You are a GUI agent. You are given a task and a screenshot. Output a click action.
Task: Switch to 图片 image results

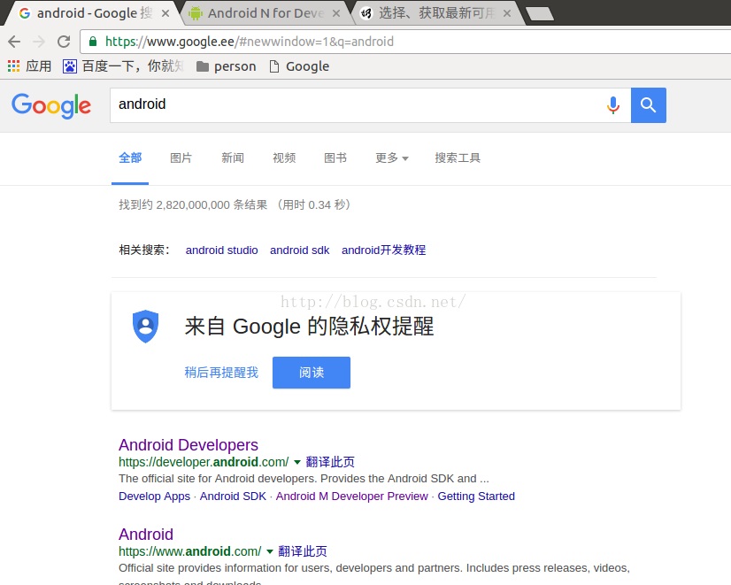click(181, 158)
